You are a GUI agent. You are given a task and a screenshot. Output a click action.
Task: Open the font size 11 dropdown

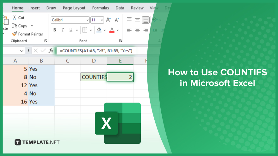pyautogui.click(x=102, y=20)
